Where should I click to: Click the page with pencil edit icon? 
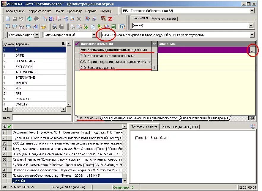point(72,19)
